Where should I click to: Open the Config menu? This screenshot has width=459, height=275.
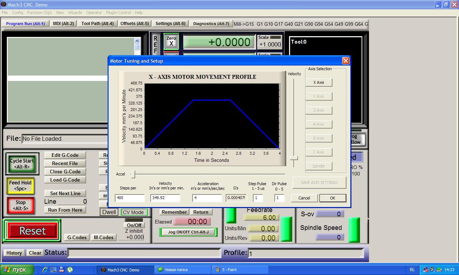click(18, 13)
